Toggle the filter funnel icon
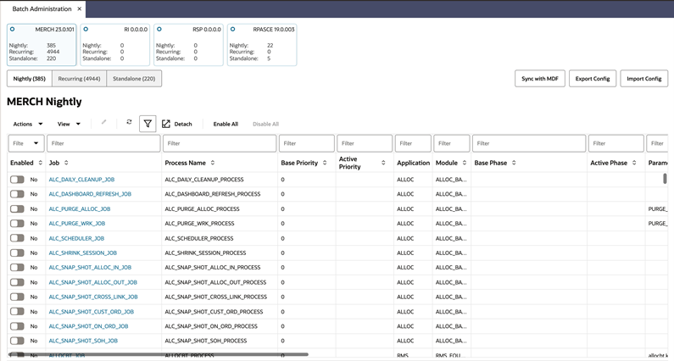The width and height of the screenshot is (674, 361). tap(148, 124)
